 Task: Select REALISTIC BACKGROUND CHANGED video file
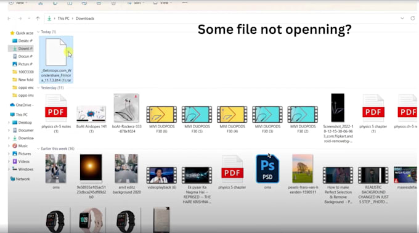373,185
